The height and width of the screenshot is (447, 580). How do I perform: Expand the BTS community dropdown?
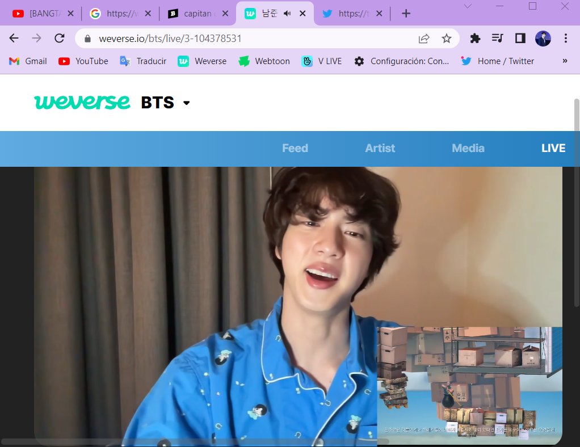186,103
